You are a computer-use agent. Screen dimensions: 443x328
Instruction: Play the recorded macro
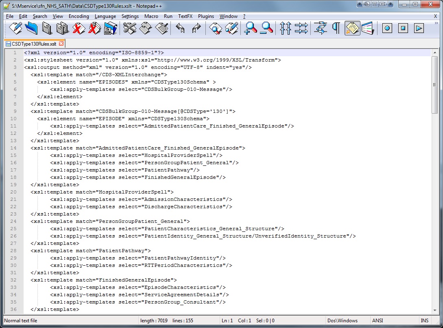(419, 28)
